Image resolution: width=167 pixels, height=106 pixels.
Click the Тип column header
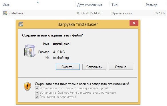(114, 5)
